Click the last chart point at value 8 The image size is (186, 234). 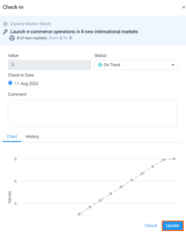coord(174,159)
